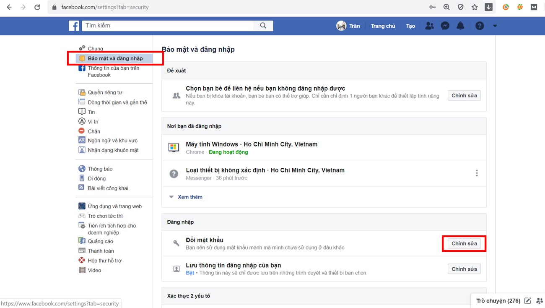Viewport: 545px width, 308px height.
Task: Click the Chọn bạn bè để liên hệ heading
Action: (x=265, y=89)
